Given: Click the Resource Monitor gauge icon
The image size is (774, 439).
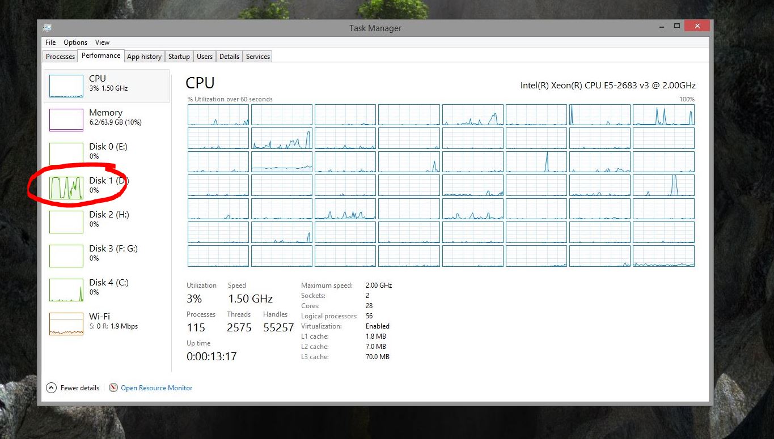Looking at the screenshot, I should (113, 388).
